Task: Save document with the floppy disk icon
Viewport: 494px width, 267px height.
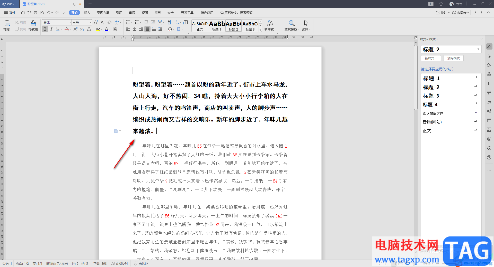Action: pyautogui.click(x=23, y=13)
